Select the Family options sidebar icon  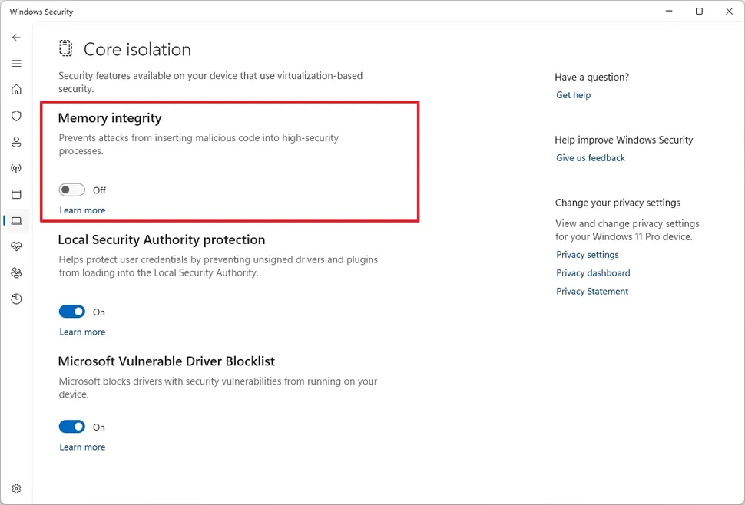point(16,272)
